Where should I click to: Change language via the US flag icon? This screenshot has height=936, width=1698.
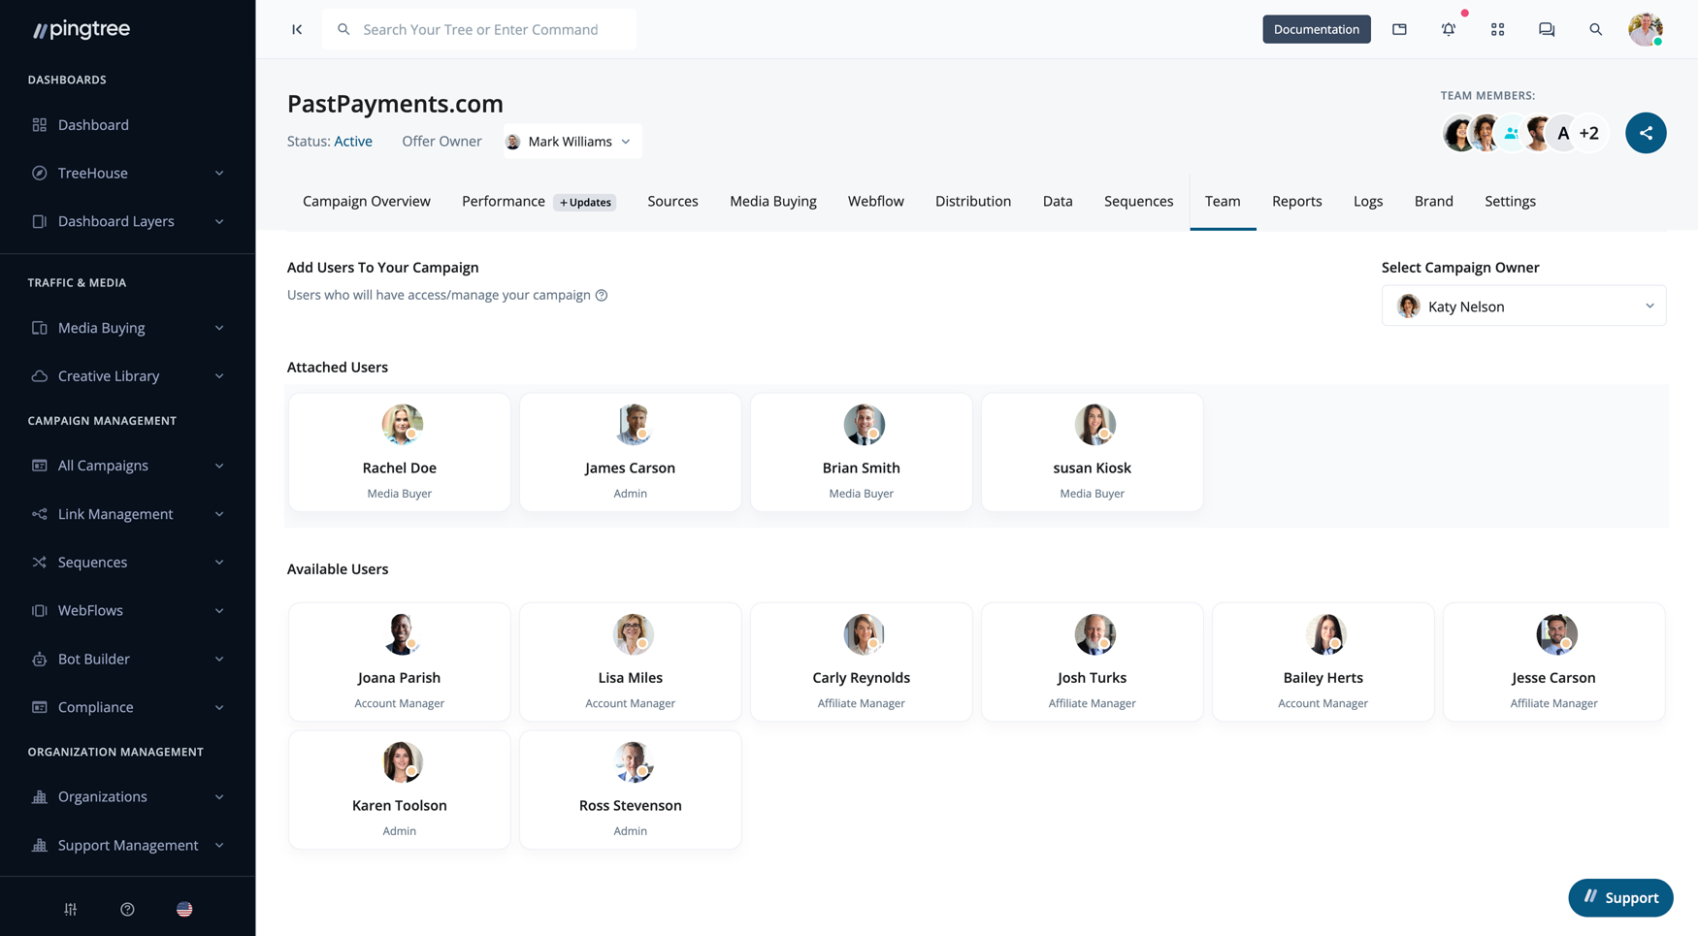184,909
